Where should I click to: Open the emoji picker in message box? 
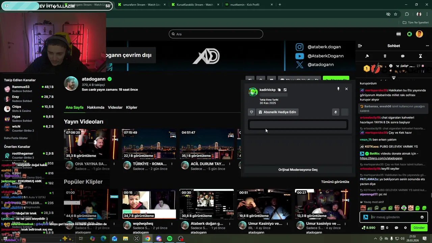(x=422, y=217)
